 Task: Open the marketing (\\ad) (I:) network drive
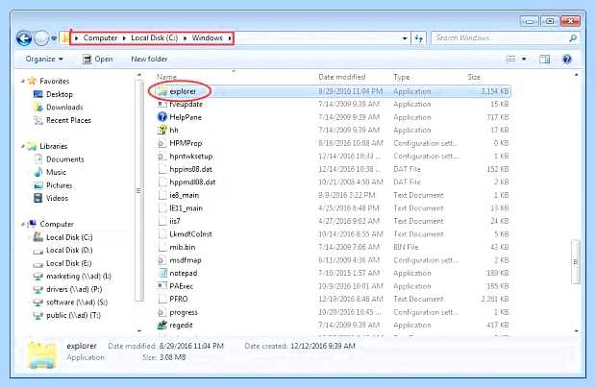(72, 276)
